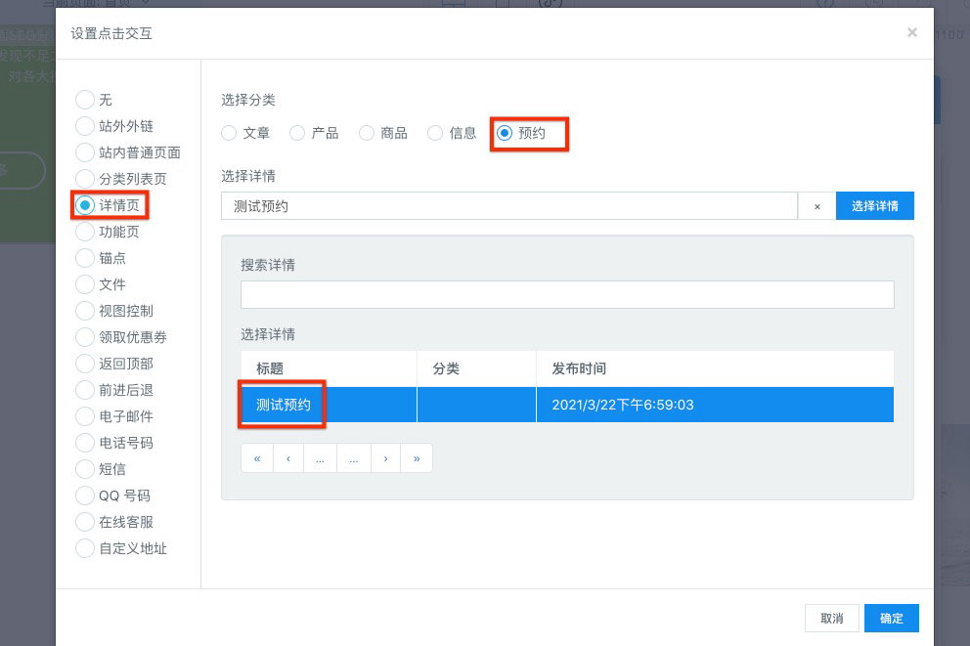Focus the 搜索详情 search box
The height and width of the screenshot is (646, 970).
[x=567, y=295]
